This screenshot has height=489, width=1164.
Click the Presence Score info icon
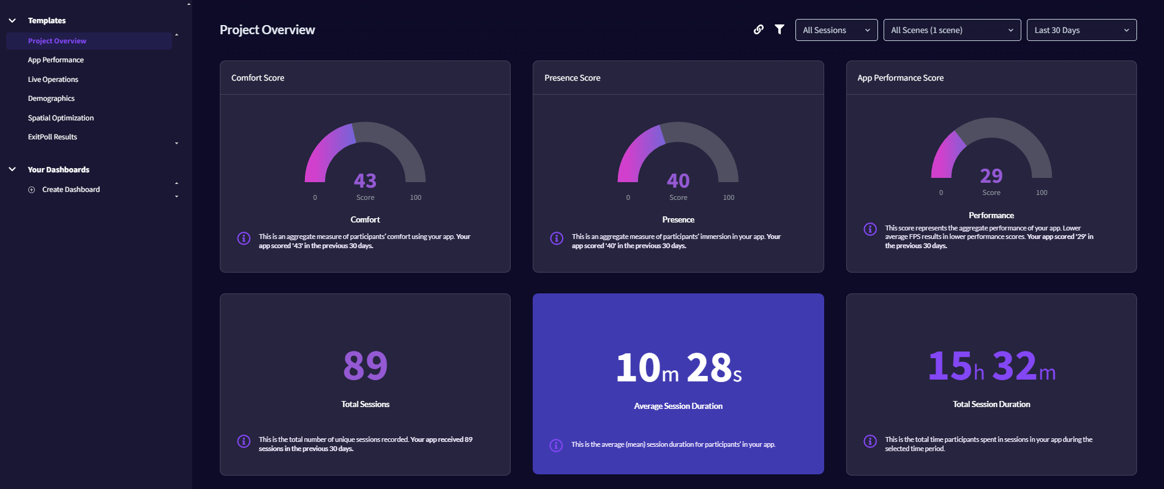click(557, 238)
